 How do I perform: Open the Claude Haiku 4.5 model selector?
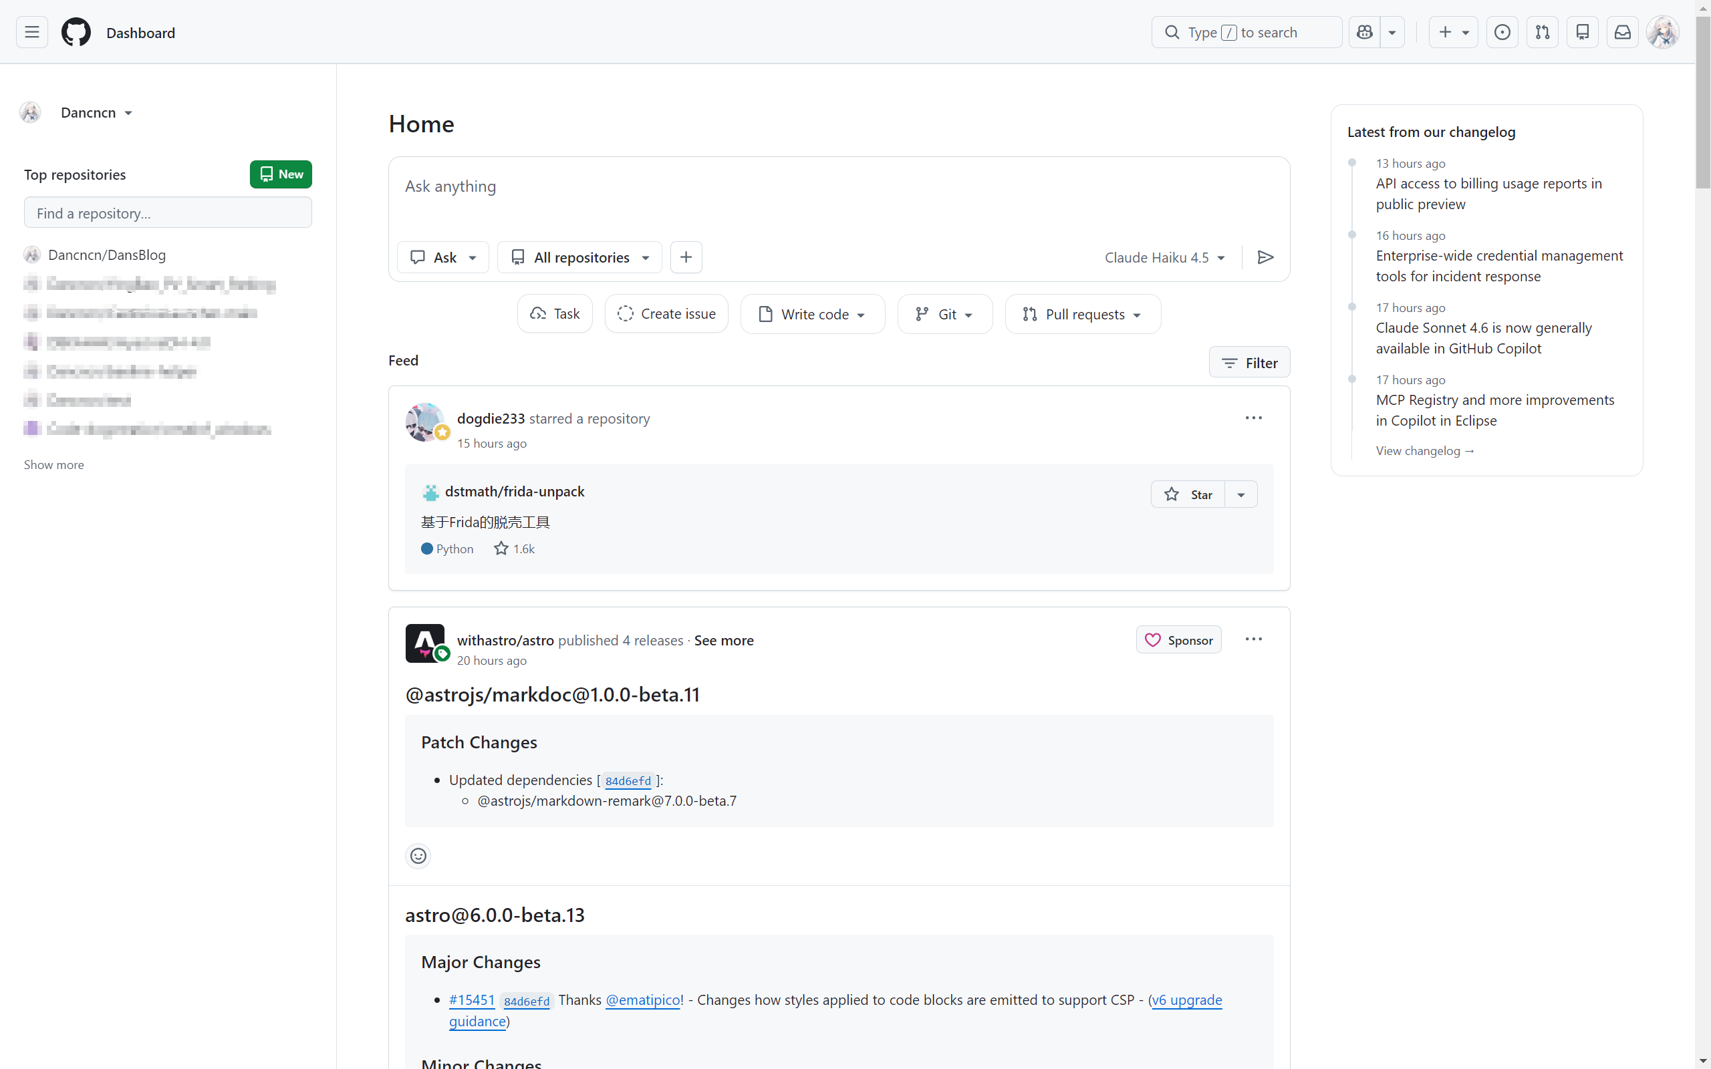coord(1164,257)
